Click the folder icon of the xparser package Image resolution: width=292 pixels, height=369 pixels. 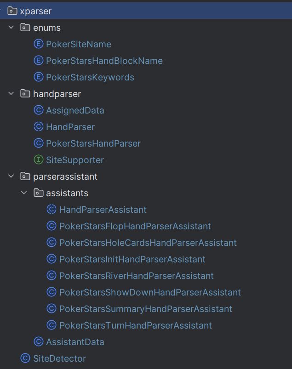click(12, 11)
